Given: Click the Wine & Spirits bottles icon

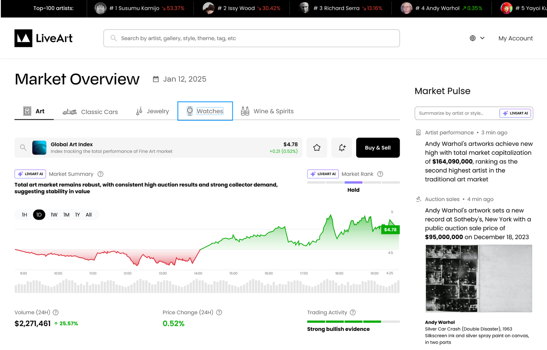Looking at the screenshot, I should point(245,111).
